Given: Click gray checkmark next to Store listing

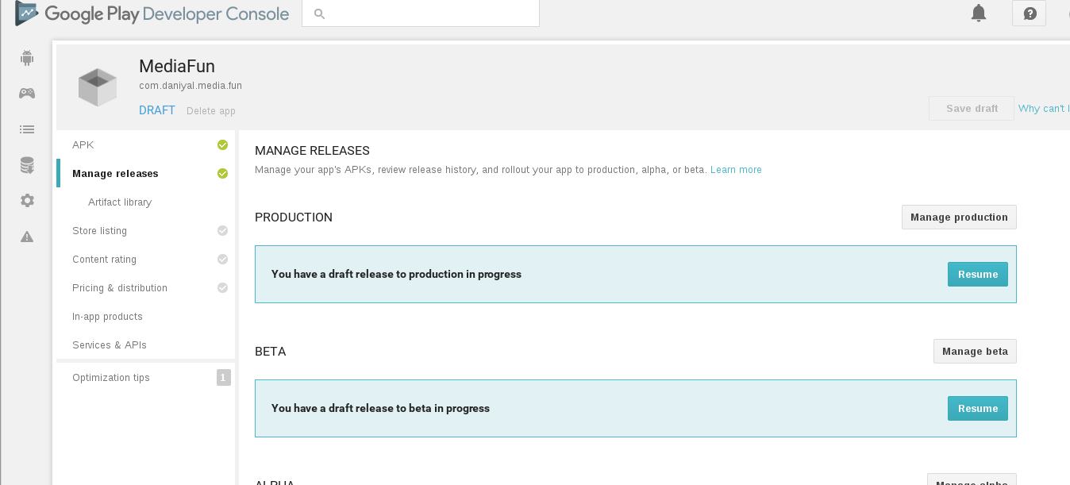Looking at the screenshot, I should point(222,231).
